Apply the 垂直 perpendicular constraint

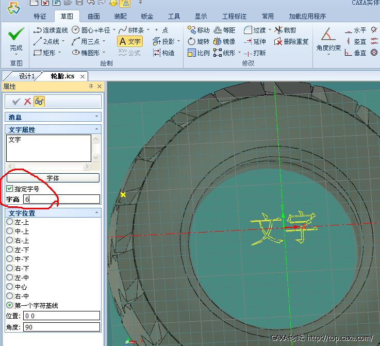tap(355, 53)
